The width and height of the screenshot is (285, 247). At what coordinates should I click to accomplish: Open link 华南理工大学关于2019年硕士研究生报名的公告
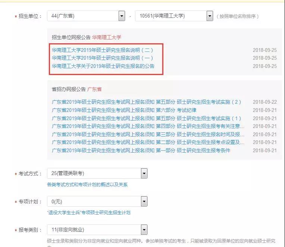103,66
